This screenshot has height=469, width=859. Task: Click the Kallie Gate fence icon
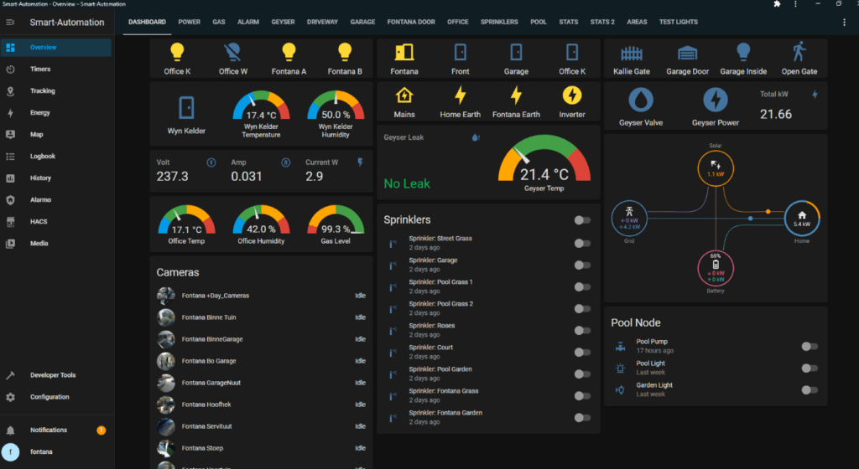pyautogui.click(x=632, y=54)
